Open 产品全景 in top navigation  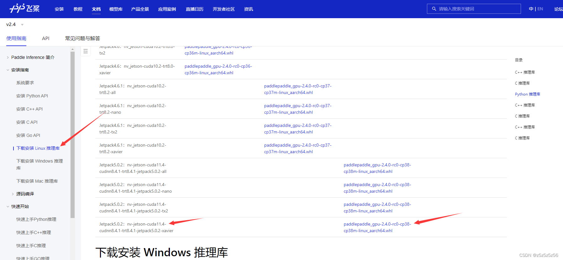tap(140, 9)
